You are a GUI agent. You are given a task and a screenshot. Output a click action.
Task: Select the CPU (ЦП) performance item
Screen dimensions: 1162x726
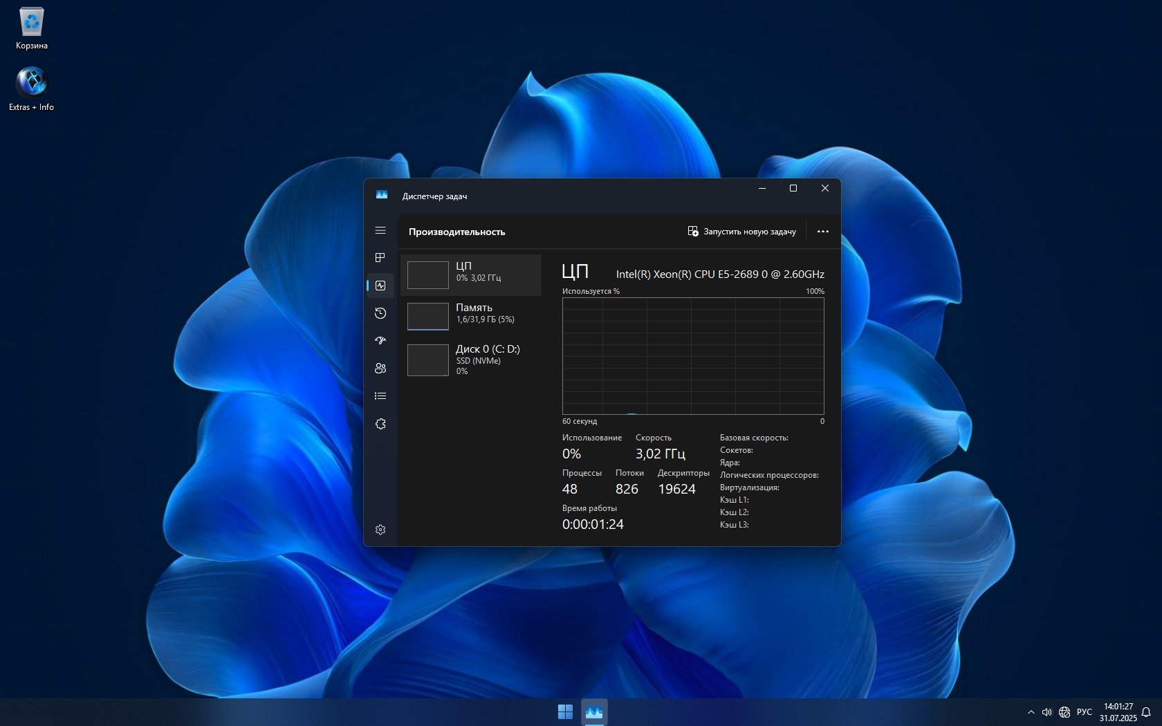coord(471,274)
